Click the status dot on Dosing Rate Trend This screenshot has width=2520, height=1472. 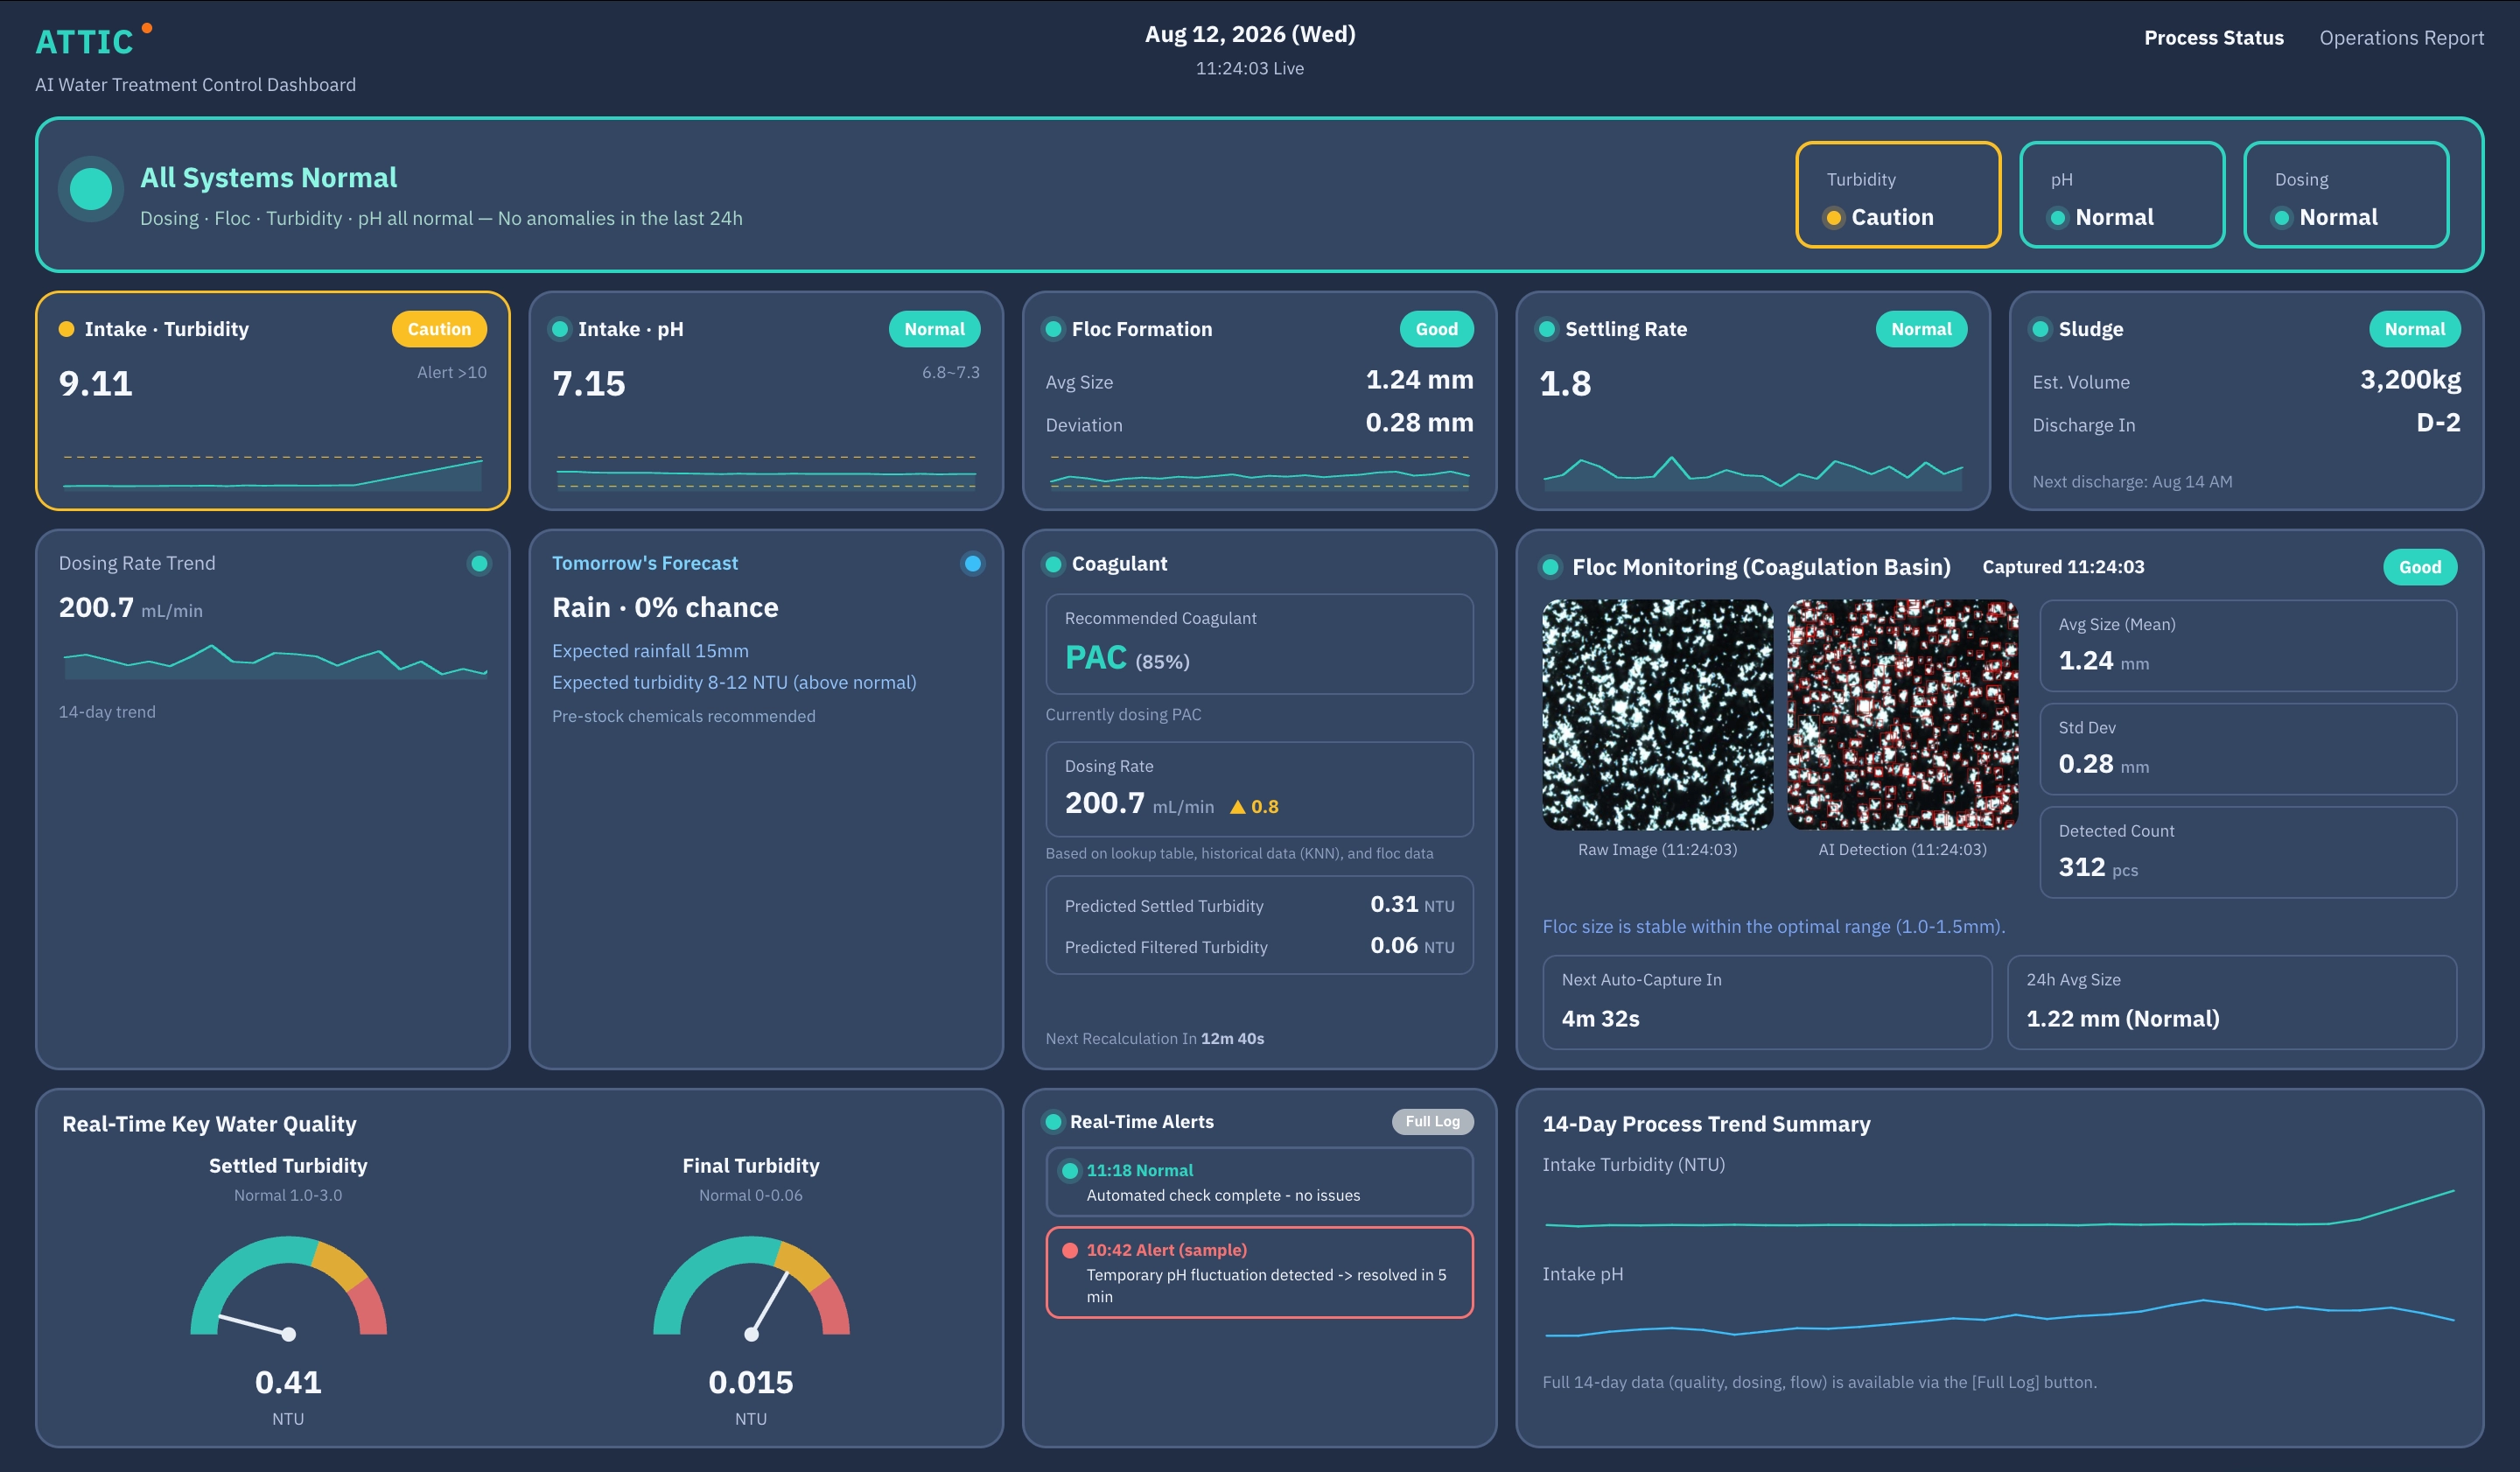click(479, 564)
